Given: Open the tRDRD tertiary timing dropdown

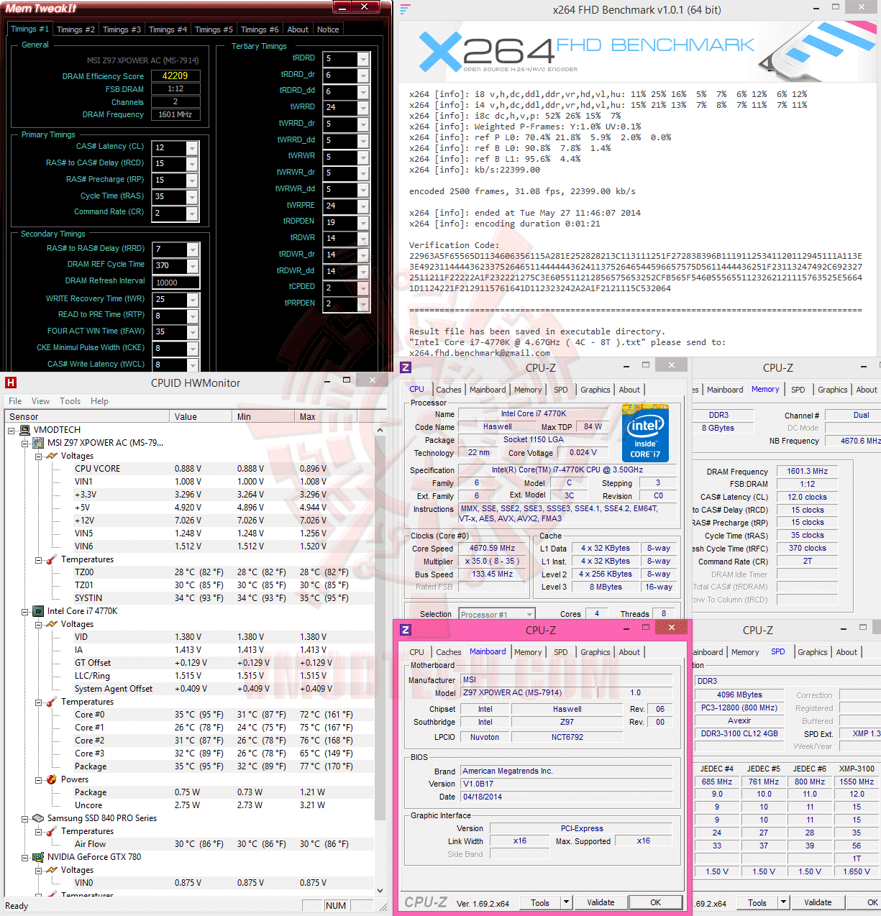Looking at the screenshot, I should (363, 59).
